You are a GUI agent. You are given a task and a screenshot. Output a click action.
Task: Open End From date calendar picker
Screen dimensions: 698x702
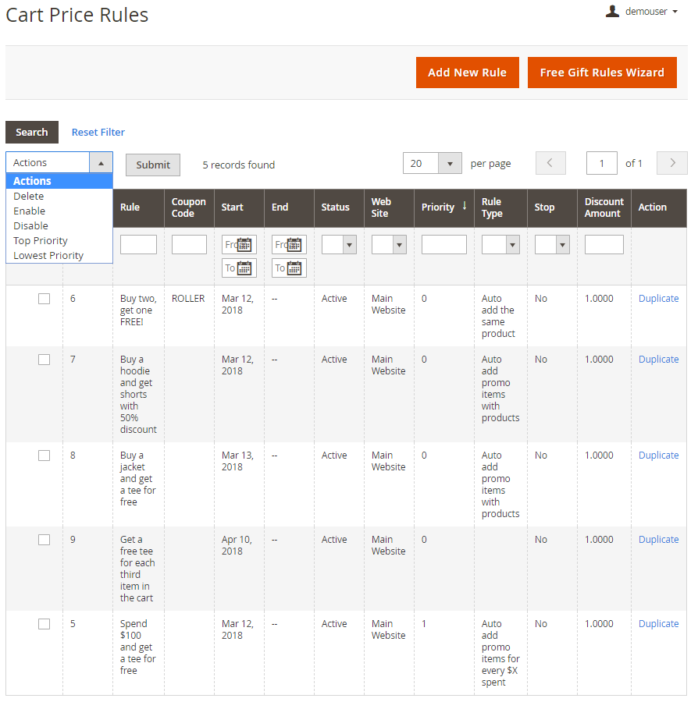pos(294,245)
